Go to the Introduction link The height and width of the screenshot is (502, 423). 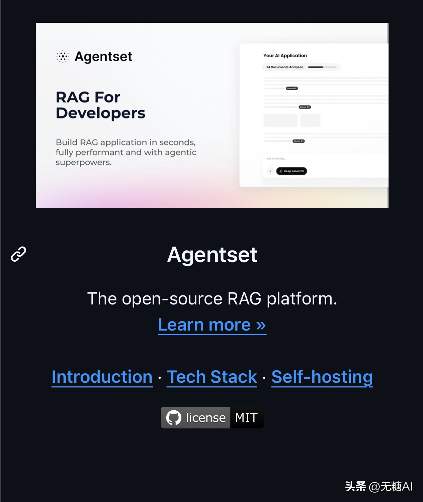[x=102, y=377]
